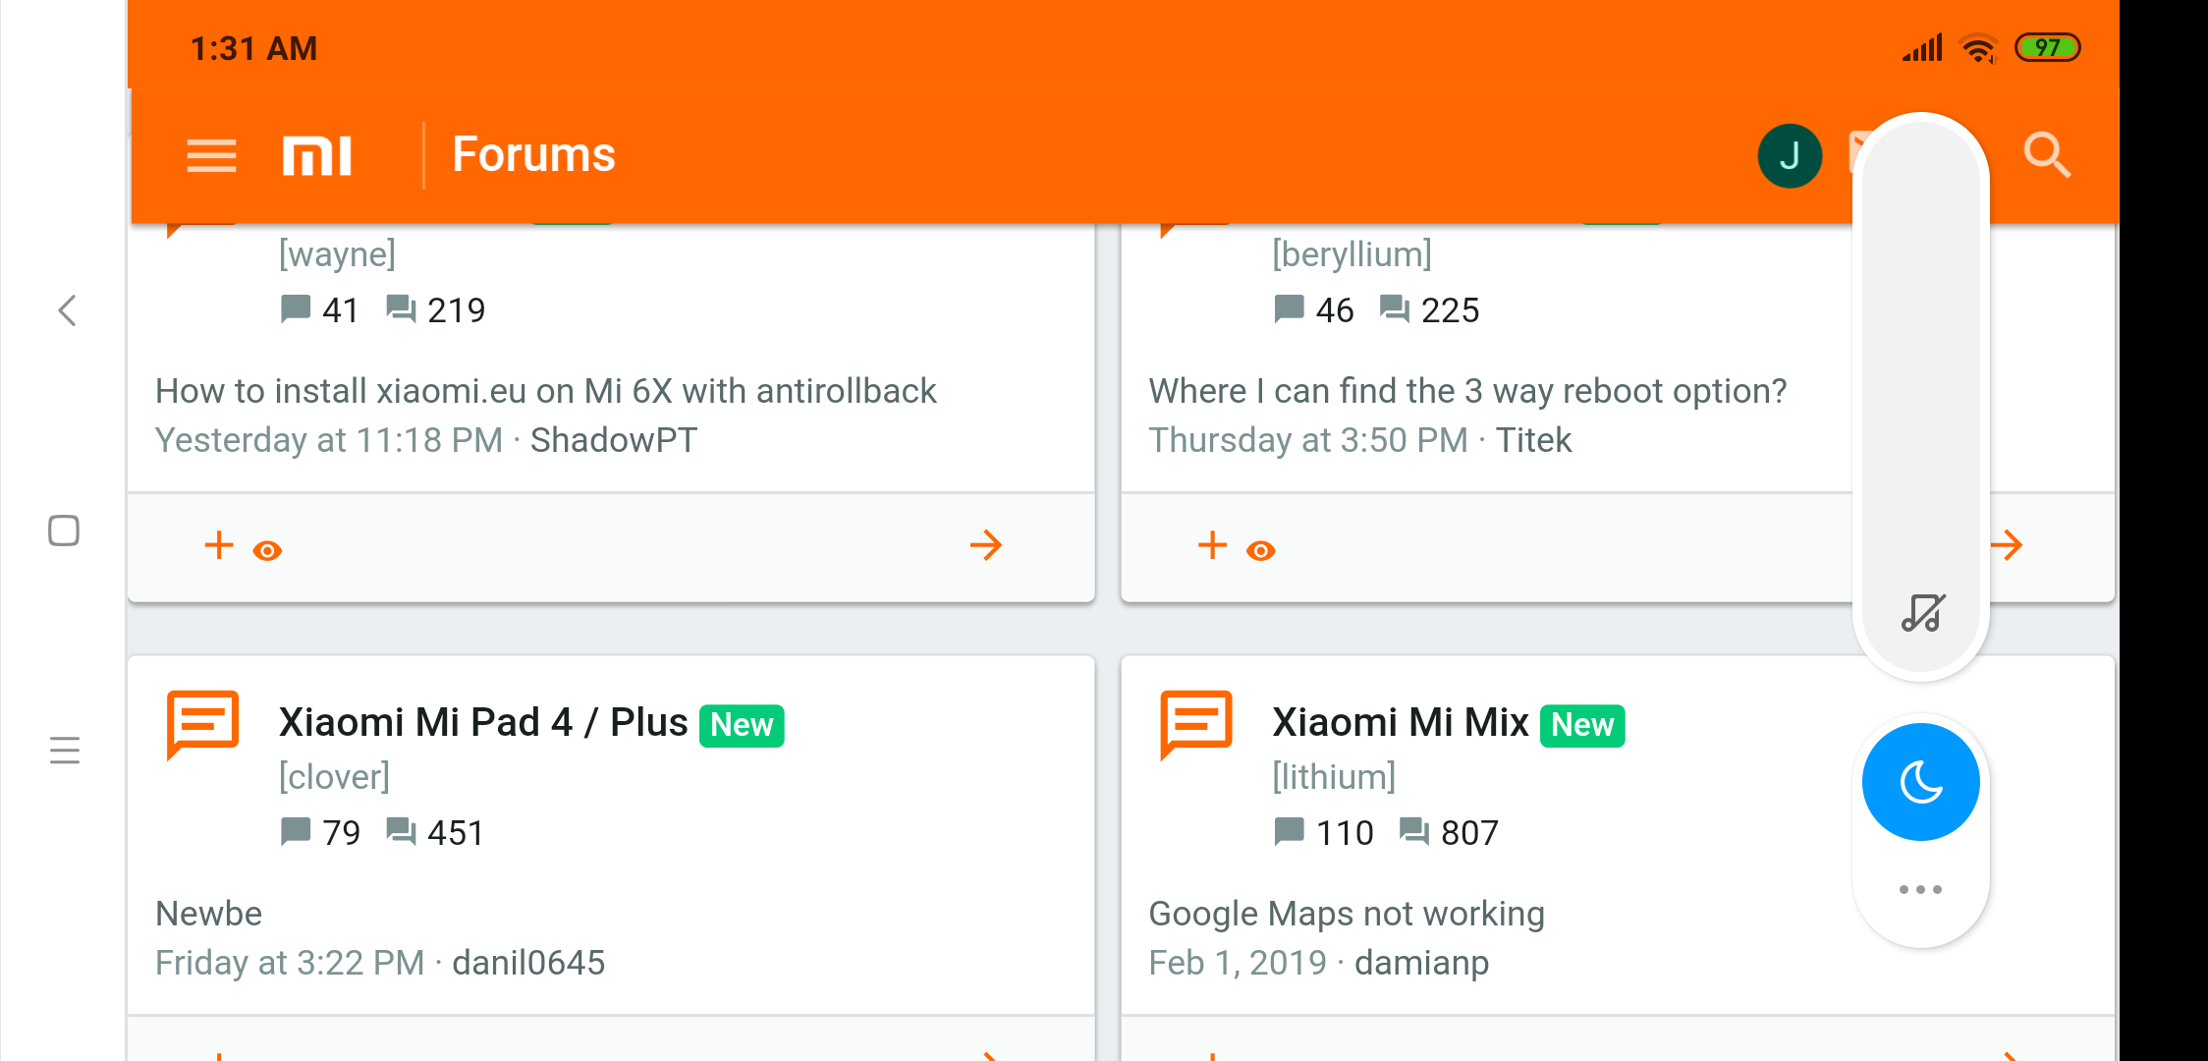Tap the Android back navigation arrow
Viewport: 2208px width, 1061px height.
67,310
